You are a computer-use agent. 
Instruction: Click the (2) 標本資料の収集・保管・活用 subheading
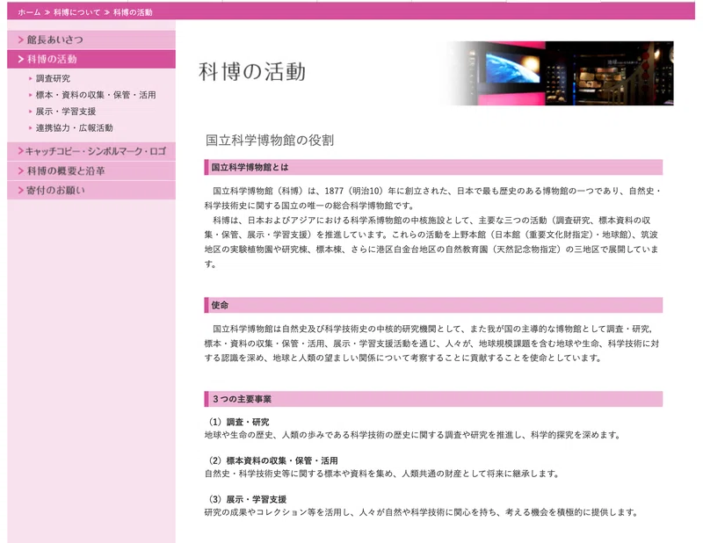pos(273,460)
